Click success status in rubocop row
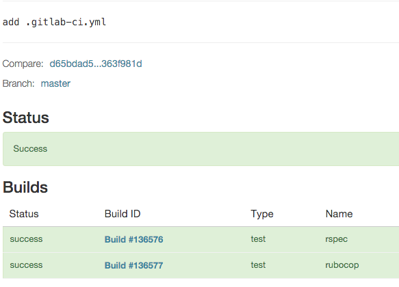This screenshot has height=287, width=399. point(26,265)
